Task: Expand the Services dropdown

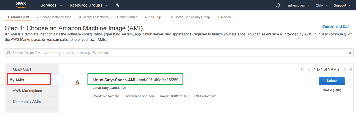Action: pos(51,5)
